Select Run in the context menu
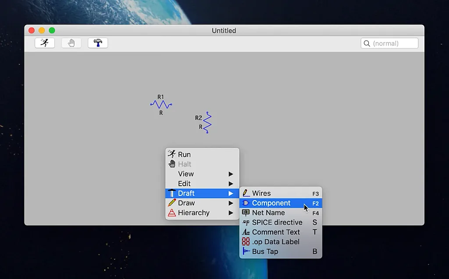The image size is (449, 279). (x=184, y=155)
